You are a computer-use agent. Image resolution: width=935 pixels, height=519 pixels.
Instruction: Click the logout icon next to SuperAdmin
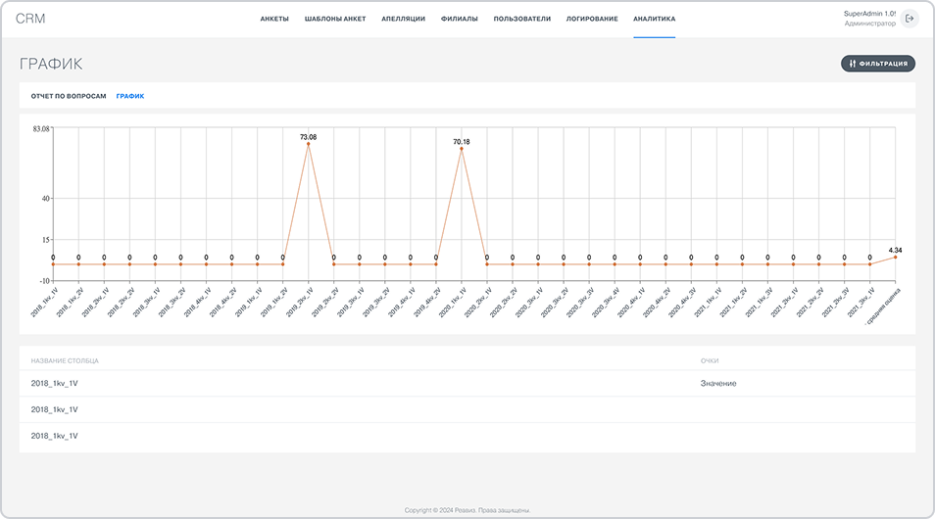click(x=910, y=19)
